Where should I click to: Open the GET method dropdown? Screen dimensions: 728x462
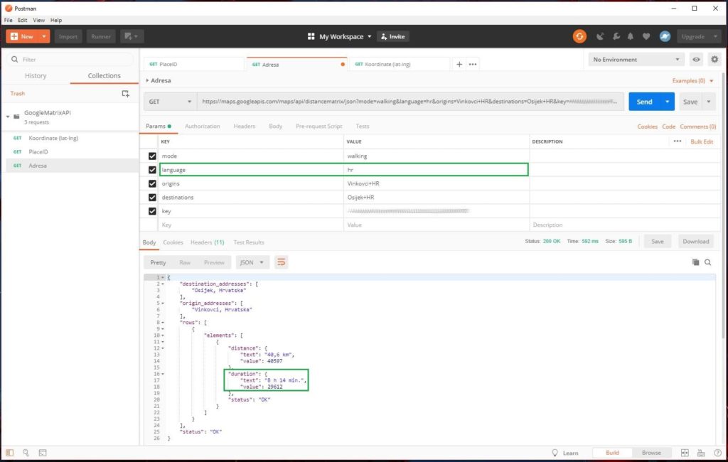click(171, 102)
